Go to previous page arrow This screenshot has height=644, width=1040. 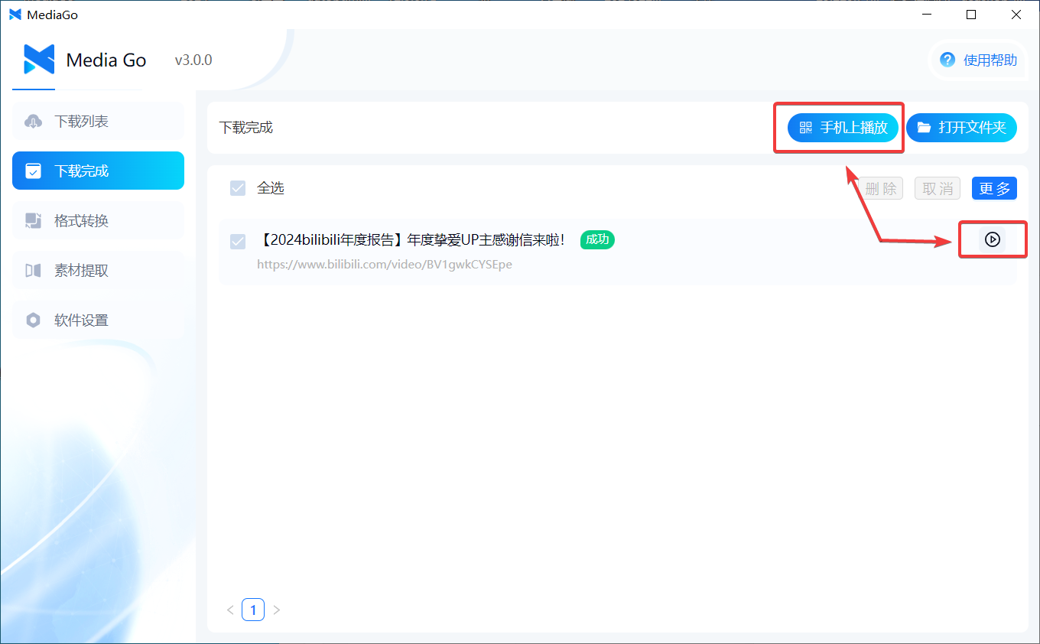tap(230, 610)
